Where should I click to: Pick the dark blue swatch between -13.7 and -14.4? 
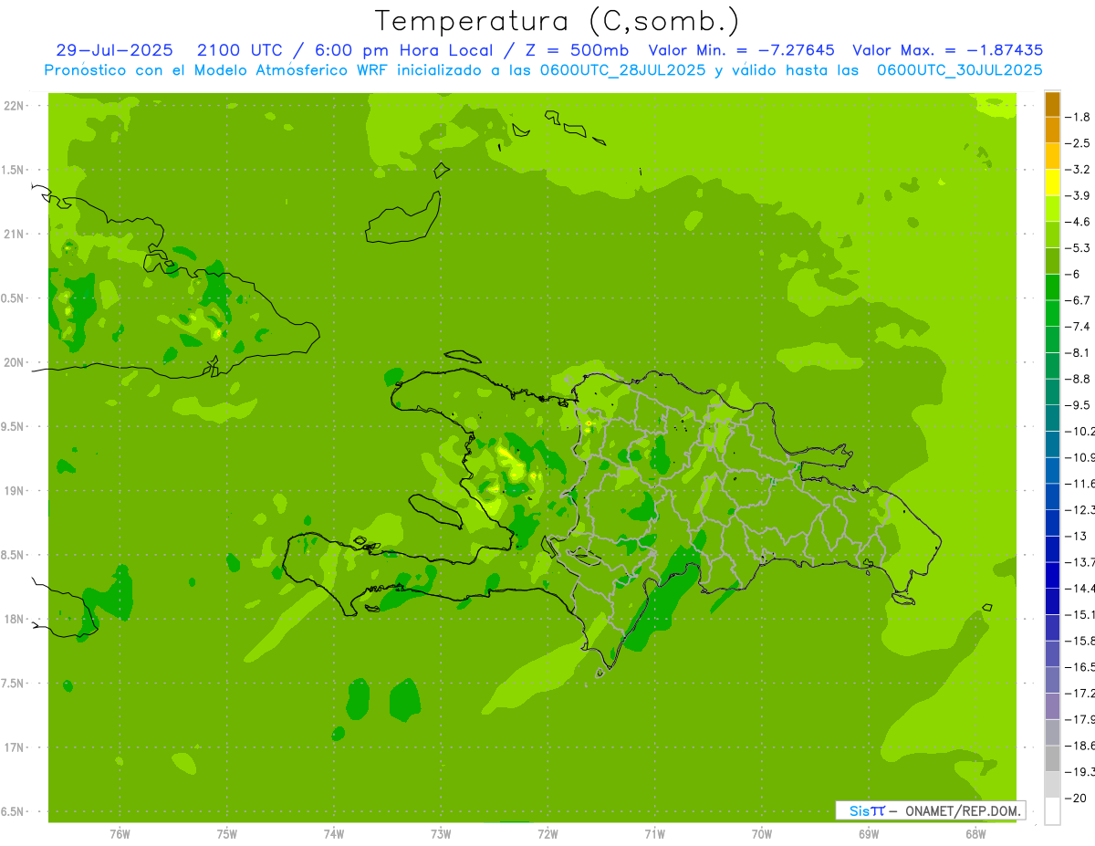click(1052, 575)
